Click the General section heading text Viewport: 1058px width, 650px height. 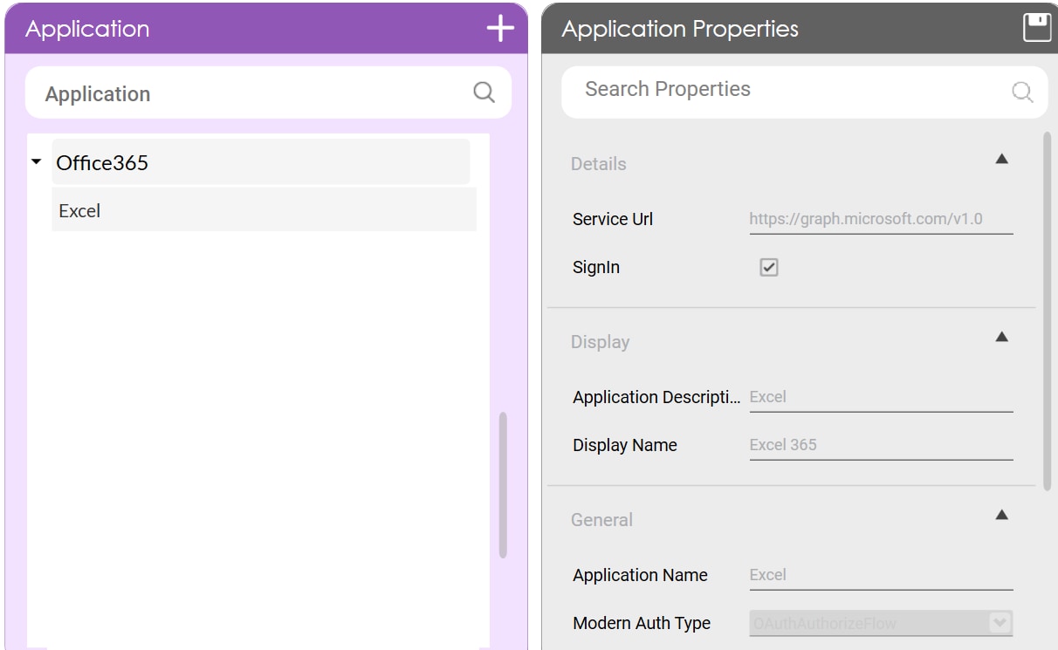pos(601,520)
